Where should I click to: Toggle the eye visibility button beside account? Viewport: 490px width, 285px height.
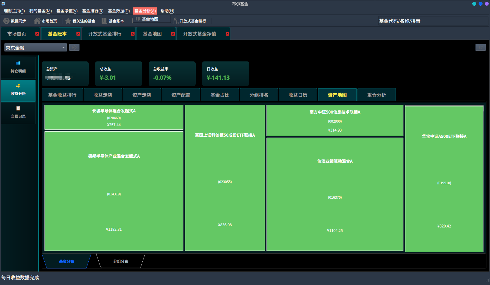pos(74,47)
